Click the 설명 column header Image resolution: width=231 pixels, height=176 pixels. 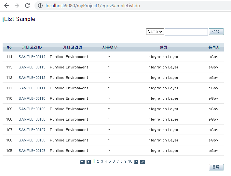pos(164,47)
